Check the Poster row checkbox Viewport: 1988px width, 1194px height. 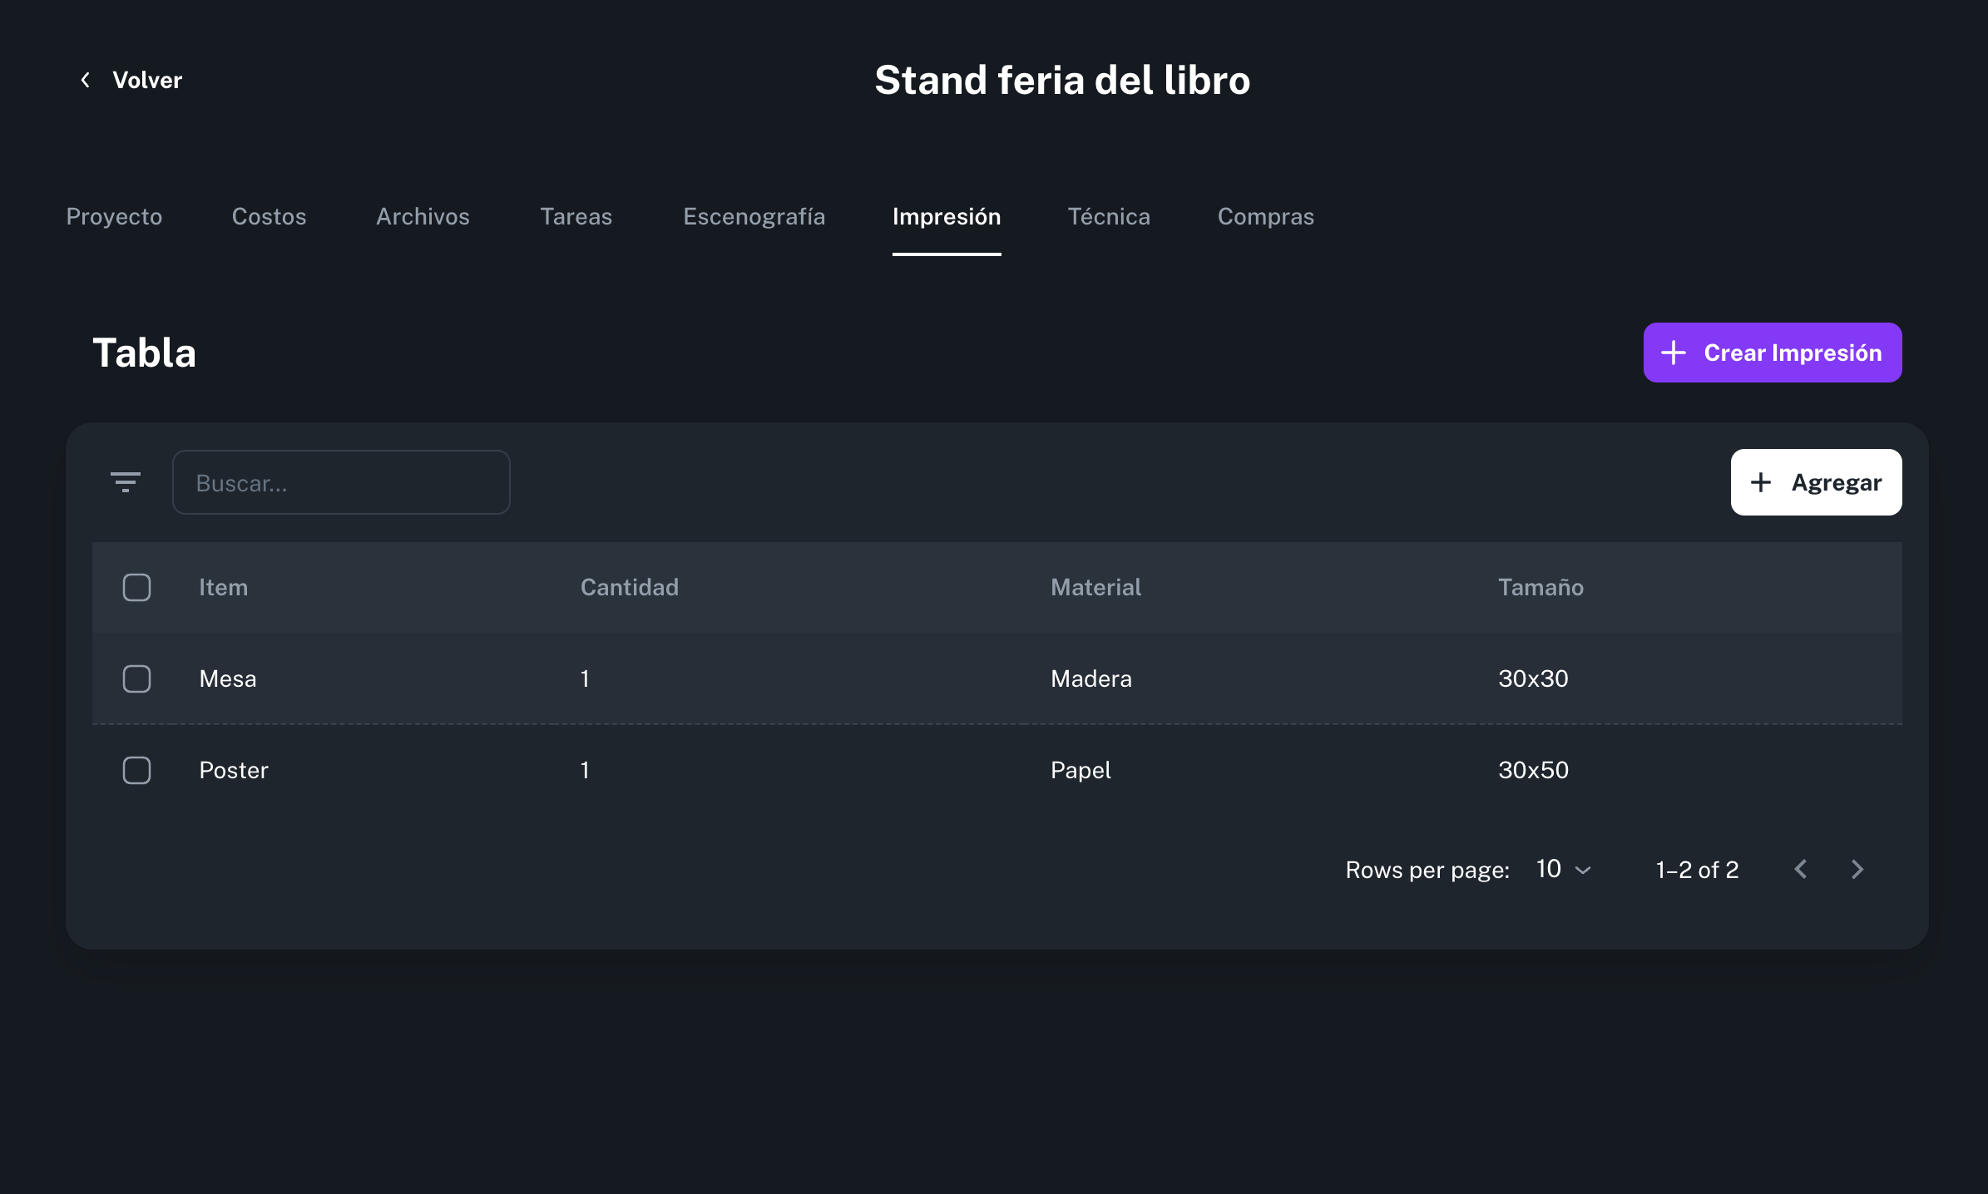pos(136,770)
